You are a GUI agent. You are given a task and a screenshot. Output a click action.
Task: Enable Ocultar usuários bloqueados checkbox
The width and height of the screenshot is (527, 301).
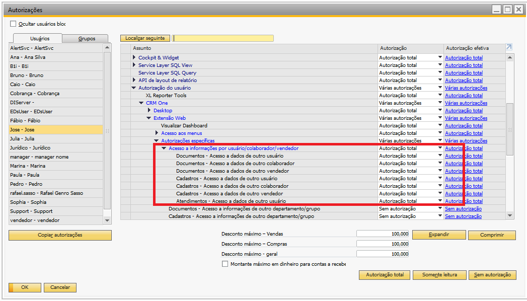point(13,24)
